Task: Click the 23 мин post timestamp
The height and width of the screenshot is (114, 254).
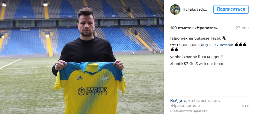Action: pos(242,28)
